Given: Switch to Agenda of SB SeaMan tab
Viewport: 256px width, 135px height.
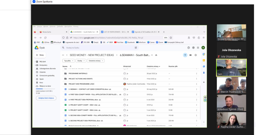Looking at the screenshot, I should click(x=146, y=32).
